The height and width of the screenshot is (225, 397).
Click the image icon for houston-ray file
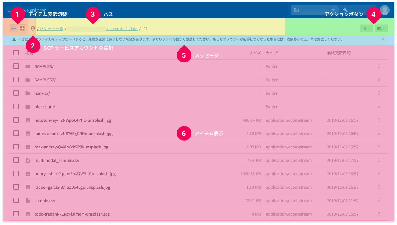(28, 120)
